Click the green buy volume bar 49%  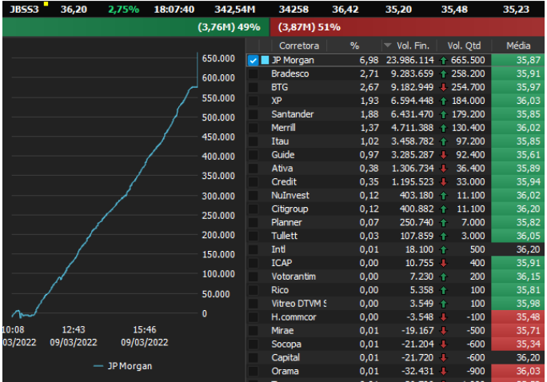(136, 27)
